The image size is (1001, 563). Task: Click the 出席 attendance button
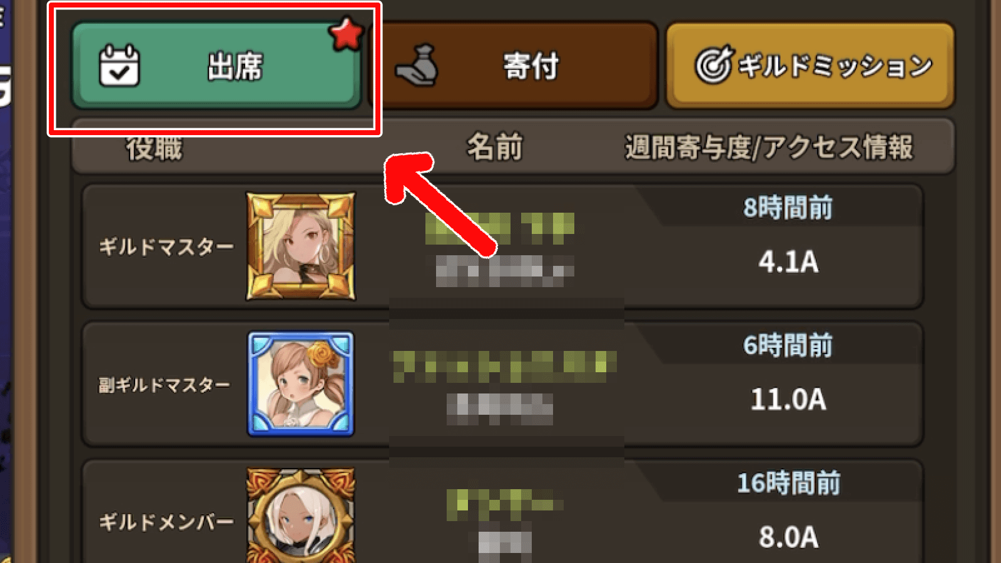coord(216,66)
